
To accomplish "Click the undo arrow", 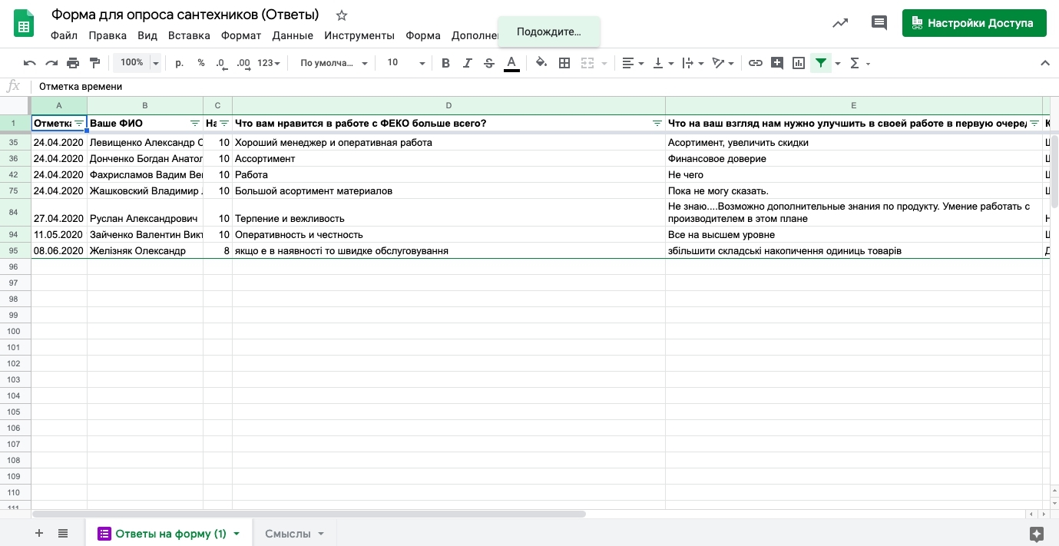I will [x=30, y=63].
